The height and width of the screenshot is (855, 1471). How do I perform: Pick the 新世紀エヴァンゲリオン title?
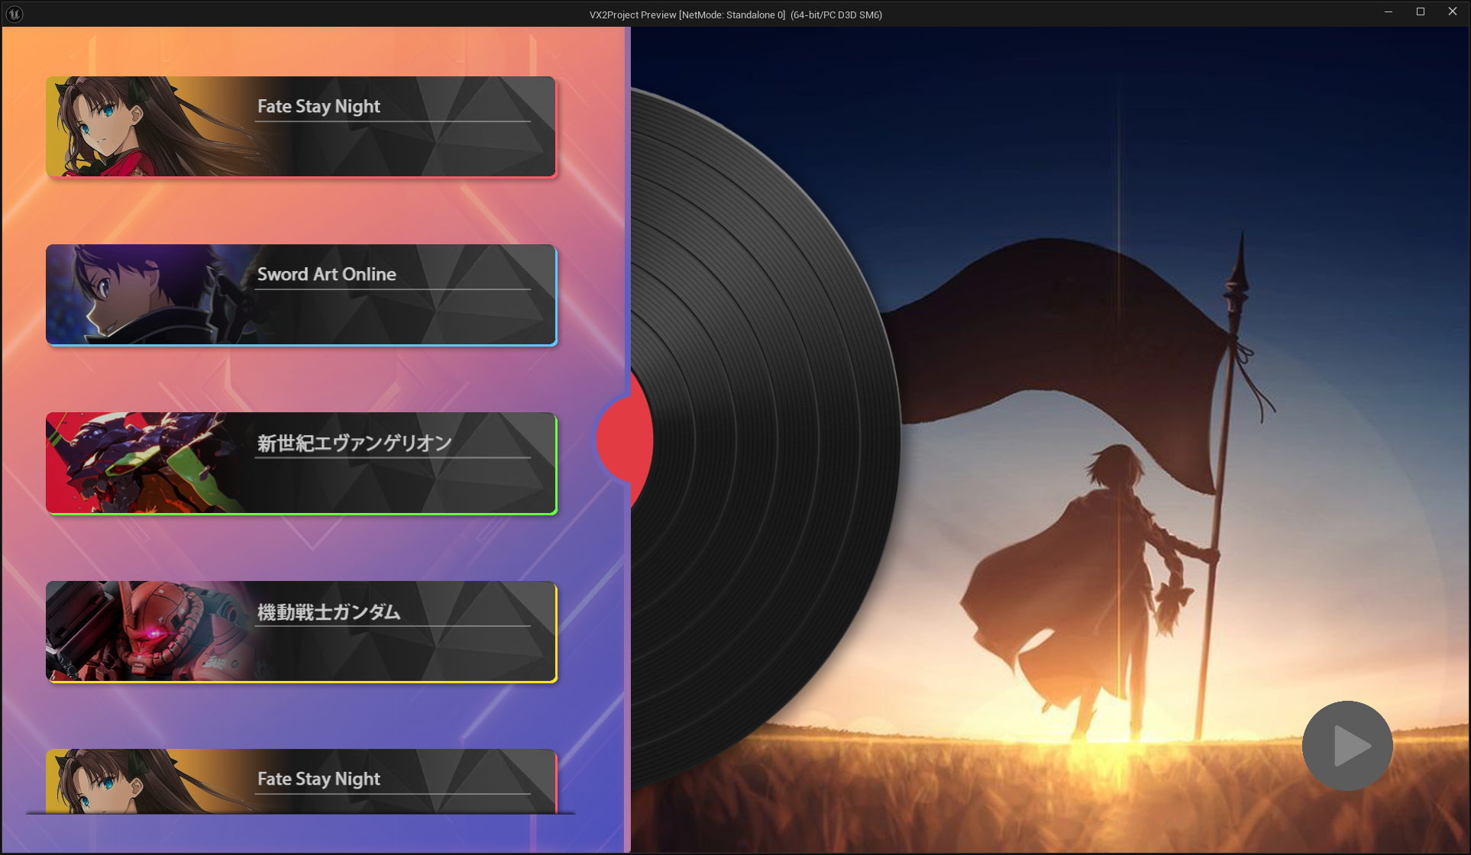pyautogui.click(x=354, y=443)
